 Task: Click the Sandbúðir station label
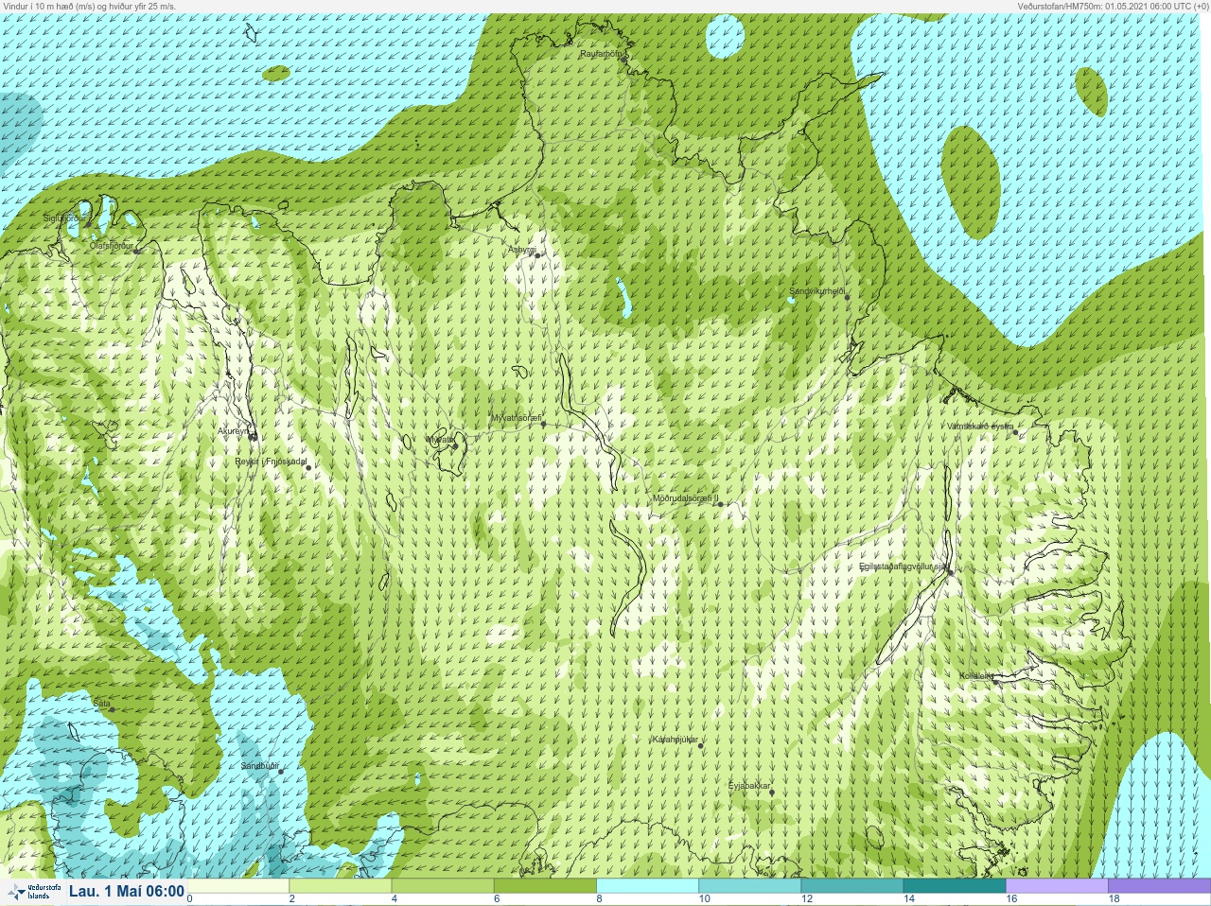(x=259, y=766)
